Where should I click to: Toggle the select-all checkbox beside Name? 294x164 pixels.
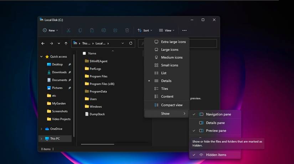pos(84,53)
